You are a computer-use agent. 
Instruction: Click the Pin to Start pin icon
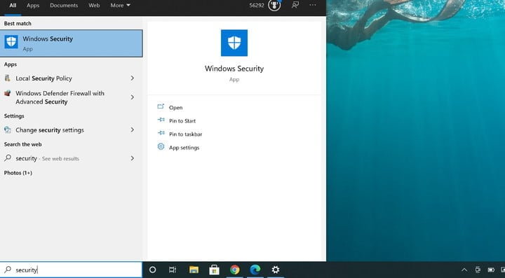[161, 120]
